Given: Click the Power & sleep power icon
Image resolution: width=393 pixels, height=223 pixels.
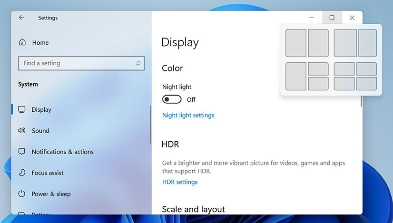Looking at the screenshot, I should 22,194.
